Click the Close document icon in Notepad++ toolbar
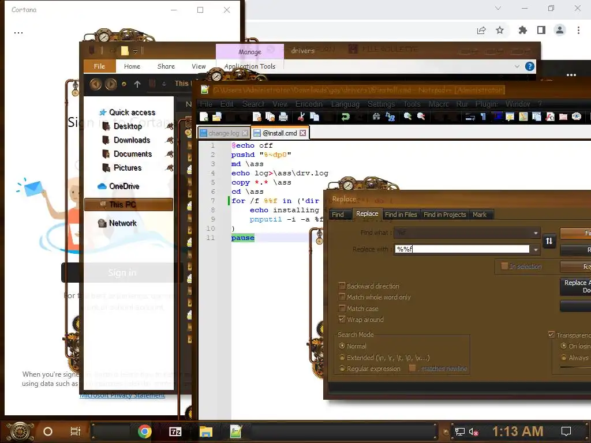 coord(257,117)
